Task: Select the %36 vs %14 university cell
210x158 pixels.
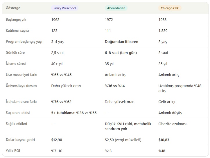Action: click(115, 86)
